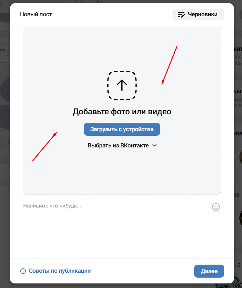Click lower dimmed avatar behind dialog's right edge

tap(240, 218)
